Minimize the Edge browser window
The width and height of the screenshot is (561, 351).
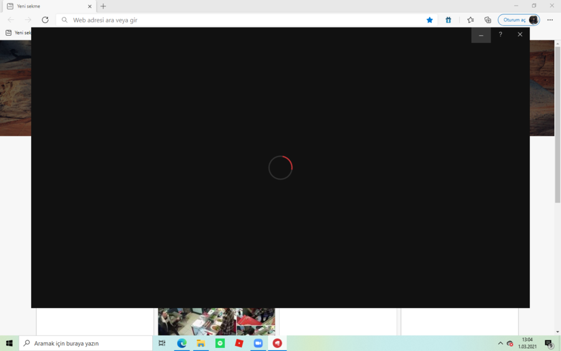pyautogui.click(x=516, y=6)
